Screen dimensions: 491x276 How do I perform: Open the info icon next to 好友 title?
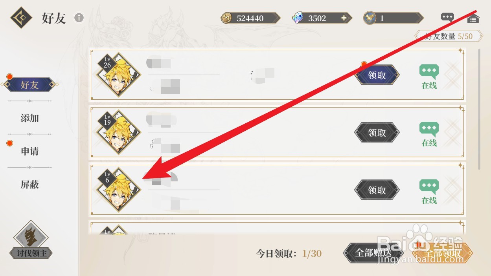click(x=79, y=18)
